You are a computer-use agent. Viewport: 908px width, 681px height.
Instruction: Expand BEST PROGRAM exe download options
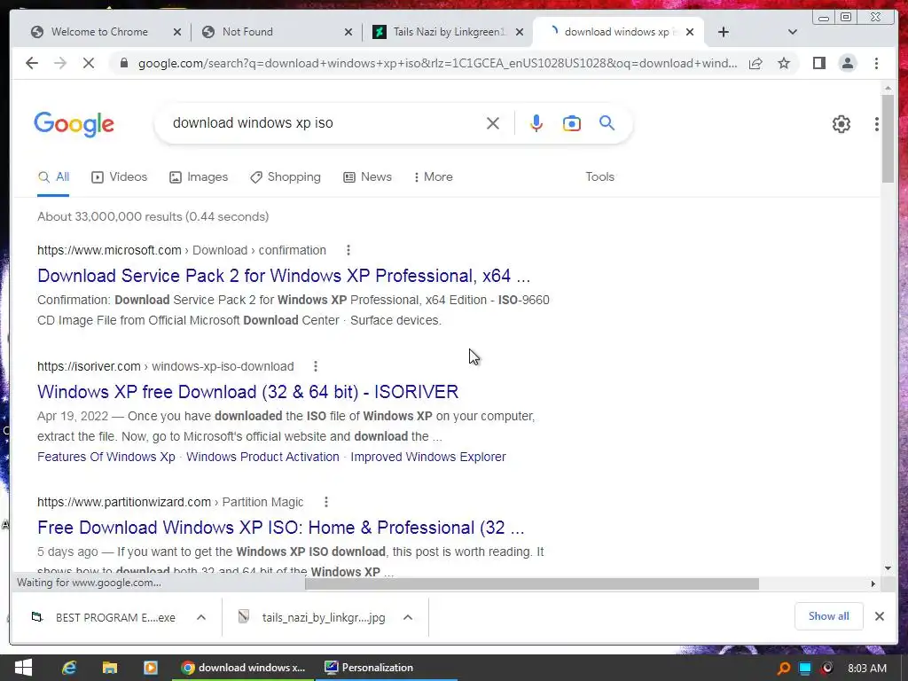pos(201,617)
